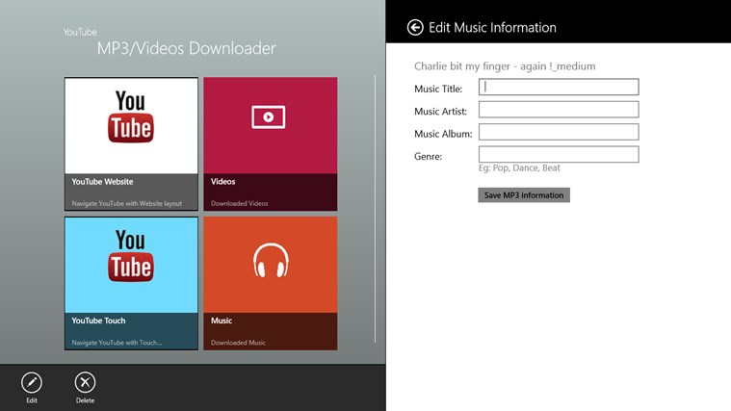Click the 'Music Artist:' label
731x411 pixels.
click(x=440, y=112)
